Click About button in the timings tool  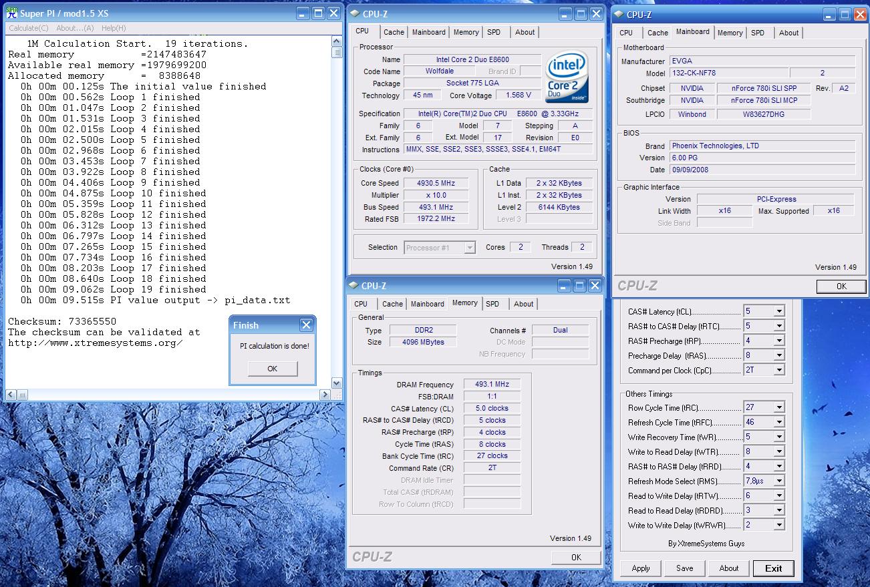(x=729, y=568)
